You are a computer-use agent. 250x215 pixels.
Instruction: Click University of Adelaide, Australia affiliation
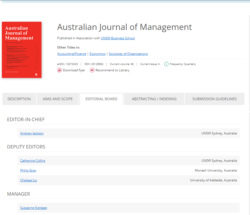(x=213, y=180)
